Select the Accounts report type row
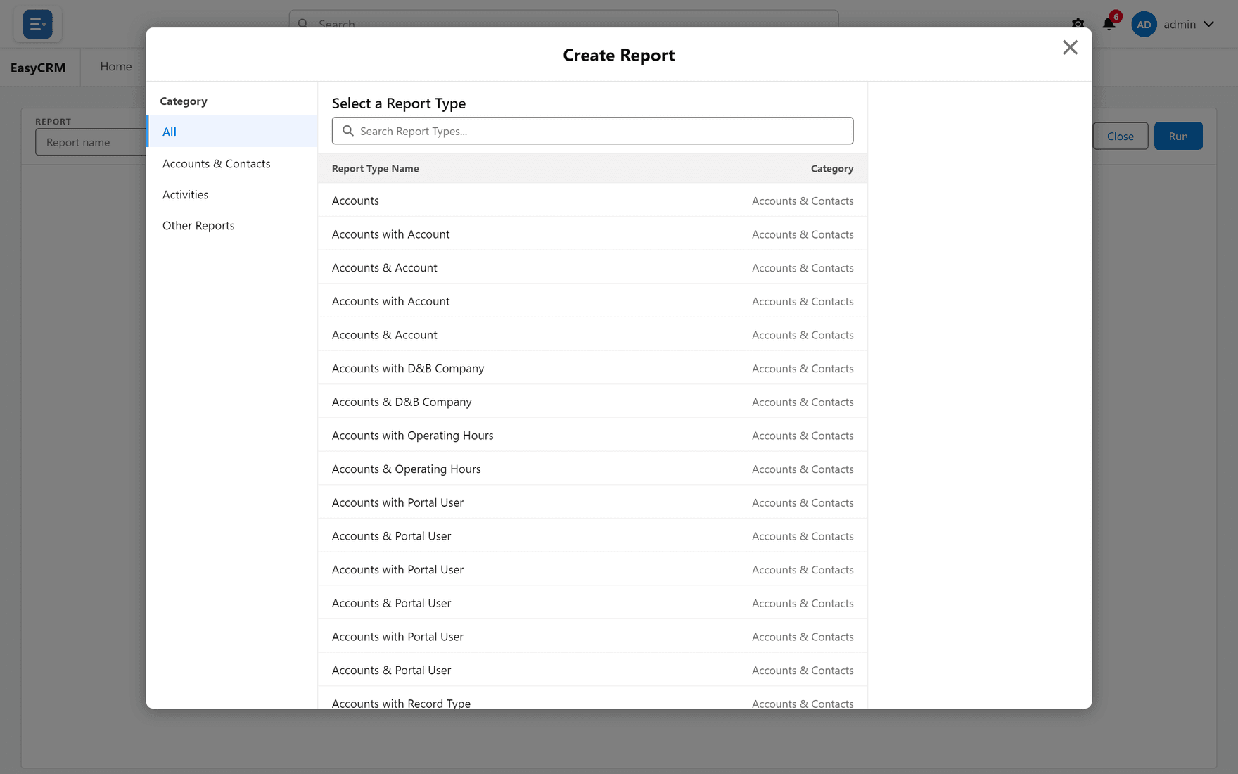This screenshot has width=1238, height=774. coord(592,201)
